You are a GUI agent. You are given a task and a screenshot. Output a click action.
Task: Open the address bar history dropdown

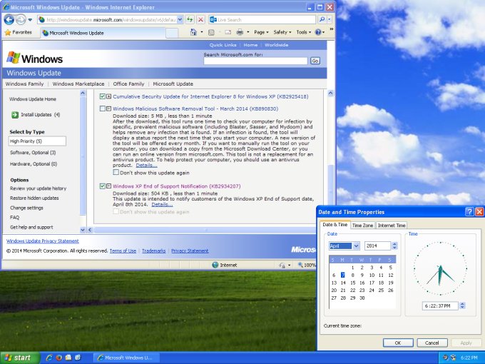(x=180, y=20)
